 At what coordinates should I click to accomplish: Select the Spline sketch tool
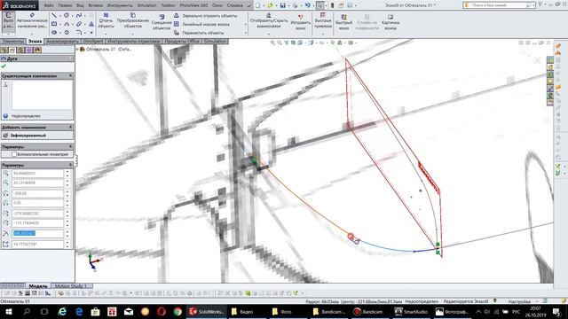(x=79, y=16)
